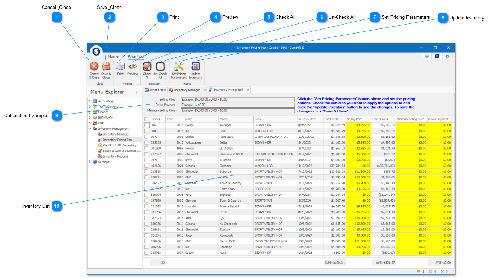490x278 pixels.
Task: Check the box for stock 3068
Action: point(147,125)
